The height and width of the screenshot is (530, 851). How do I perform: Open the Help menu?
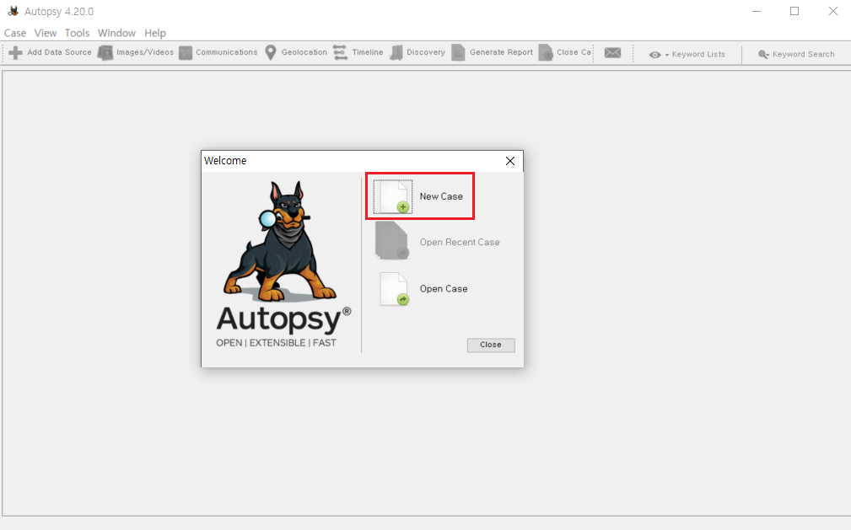[x=155, y=33]
